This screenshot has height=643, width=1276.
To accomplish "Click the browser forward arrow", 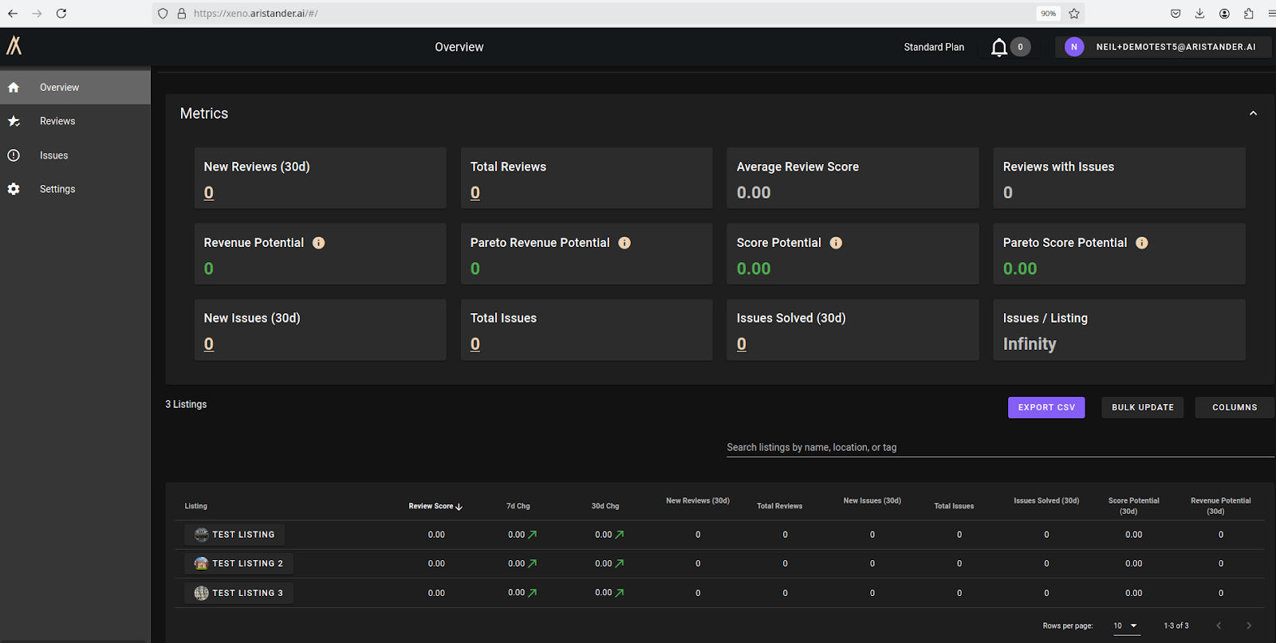I will click(x=37, y=14).
